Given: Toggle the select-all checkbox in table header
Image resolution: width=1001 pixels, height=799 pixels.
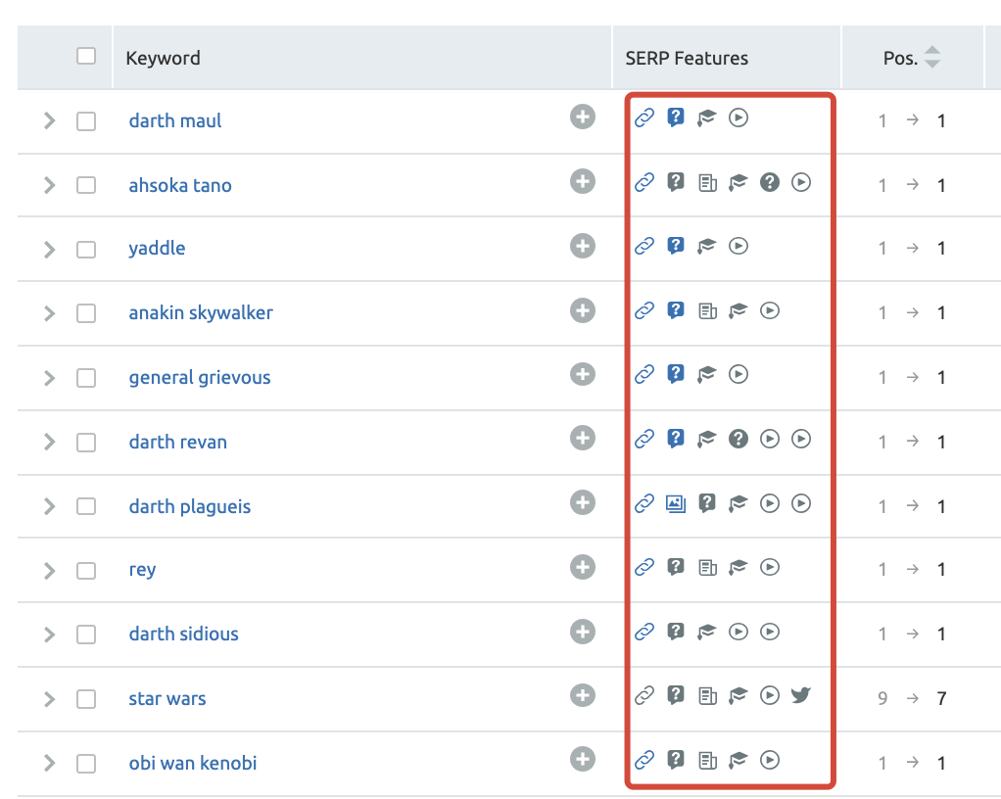Looking at the screenshot, I should [86, 56].
